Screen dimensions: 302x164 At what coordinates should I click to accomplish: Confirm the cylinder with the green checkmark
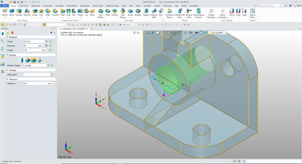point(8,33)
